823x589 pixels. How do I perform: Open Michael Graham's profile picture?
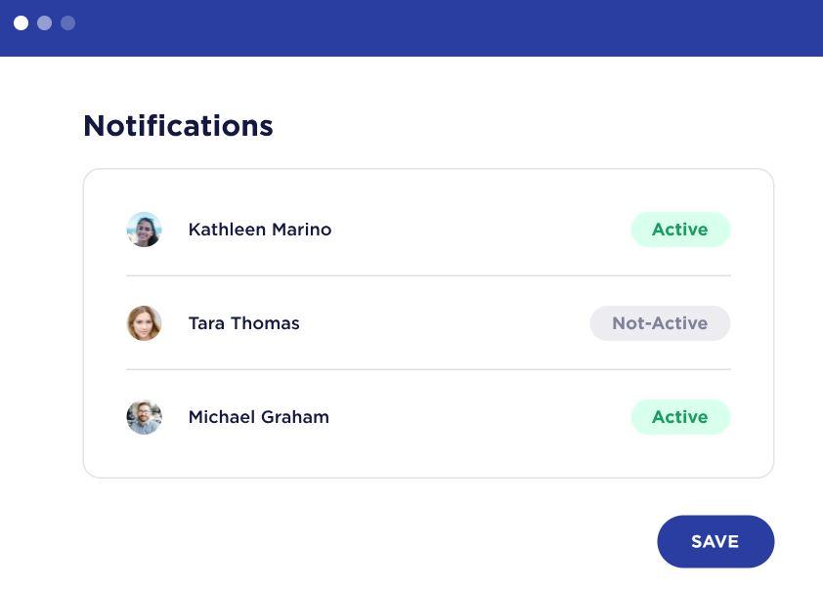144,417
